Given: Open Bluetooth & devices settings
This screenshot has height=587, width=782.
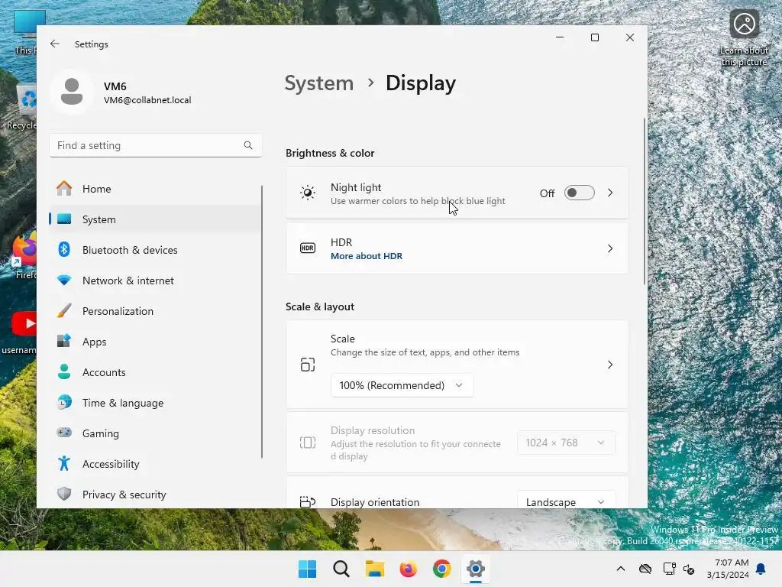Looking at the screenshot, I should tap(156, 250).
